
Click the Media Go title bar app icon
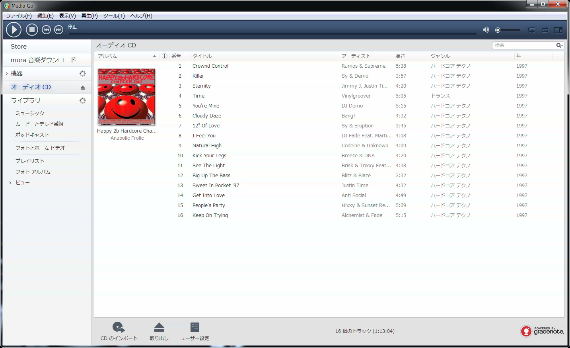[x=6, y=6]
